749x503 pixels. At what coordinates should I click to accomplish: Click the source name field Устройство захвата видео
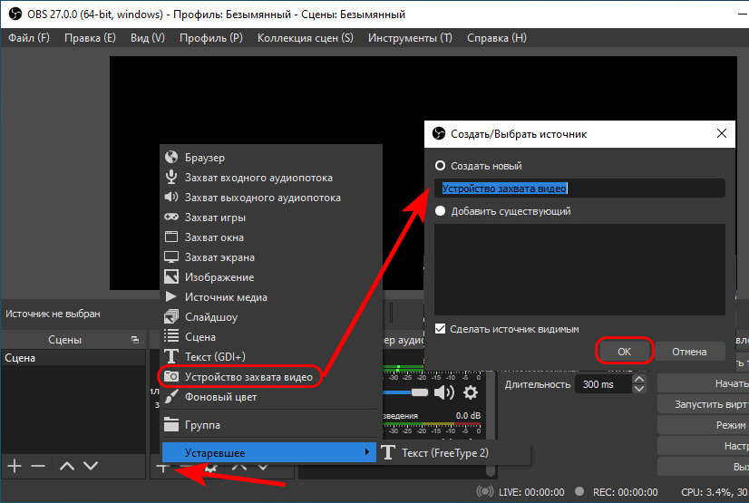pos(579,188)
